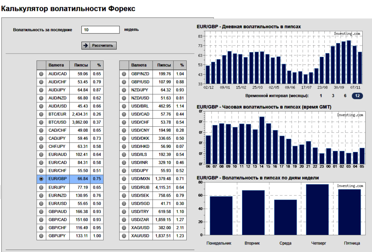Select the currently checked EUR/GBP radio
Viewport: 372px width, 252px height.
pyautogui.click(x=41, y=179)
